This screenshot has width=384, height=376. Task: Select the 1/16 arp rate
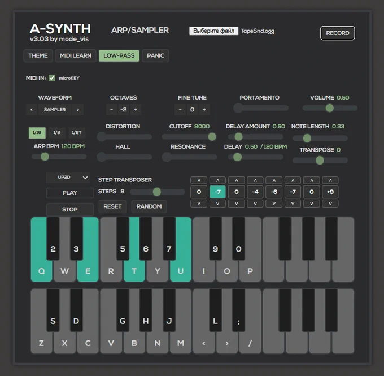click(x=37, y=132)
